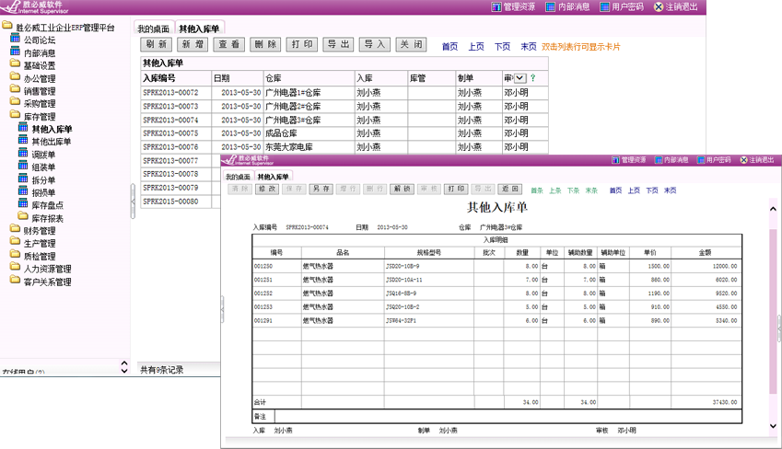Click root 胜必威工业企业ERP管理平台 node
The height and width of the screenshot is (449, 782).
pos(64,28)
